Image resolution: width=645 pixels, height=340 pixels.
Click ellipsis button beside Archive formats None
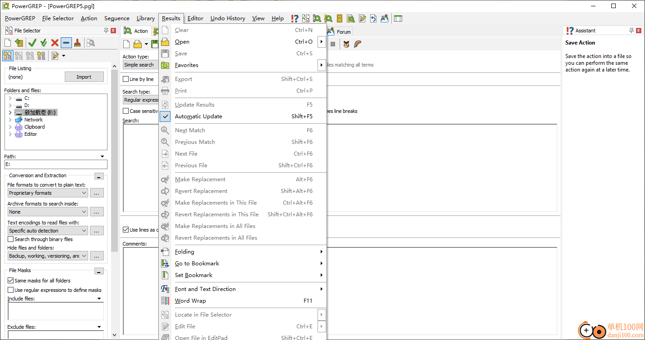point(97,212)
